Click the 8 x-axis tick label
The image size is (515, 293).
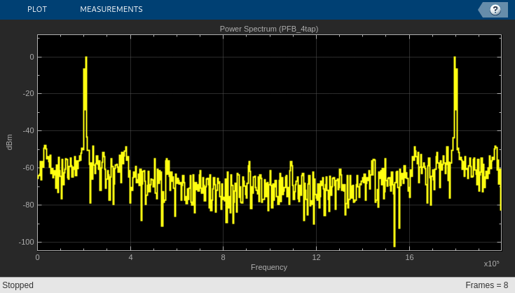pyautogui.click(x=223, y=257)
